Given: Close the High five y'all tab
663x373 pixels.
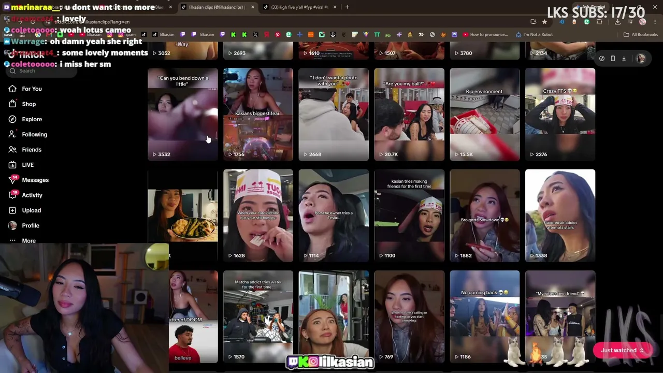Looking at the screenshot, I should 335,7.
